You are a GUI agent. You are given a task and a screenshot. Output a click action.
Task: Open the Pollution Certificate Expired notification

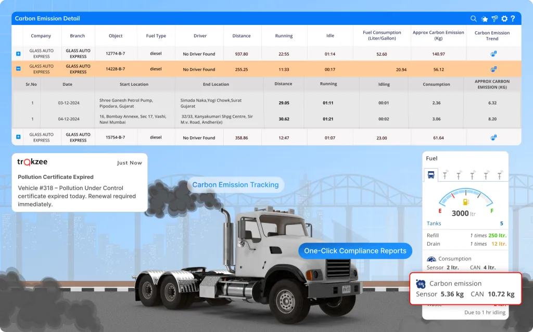tap(79, 182)
